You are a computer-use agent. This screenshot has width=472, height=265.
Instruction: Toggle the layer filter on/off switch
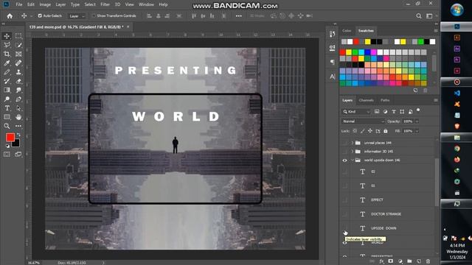click(x=418, y=110)
